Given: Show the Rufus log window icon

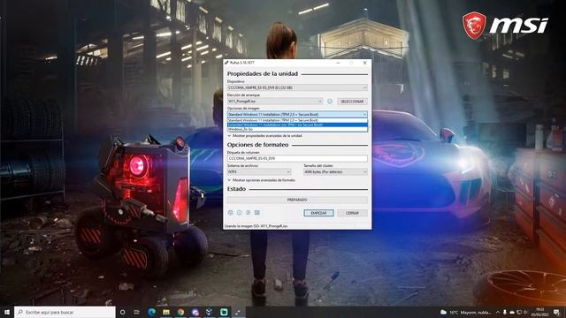Looking at the screenshot, I should (x=257, y=213).
